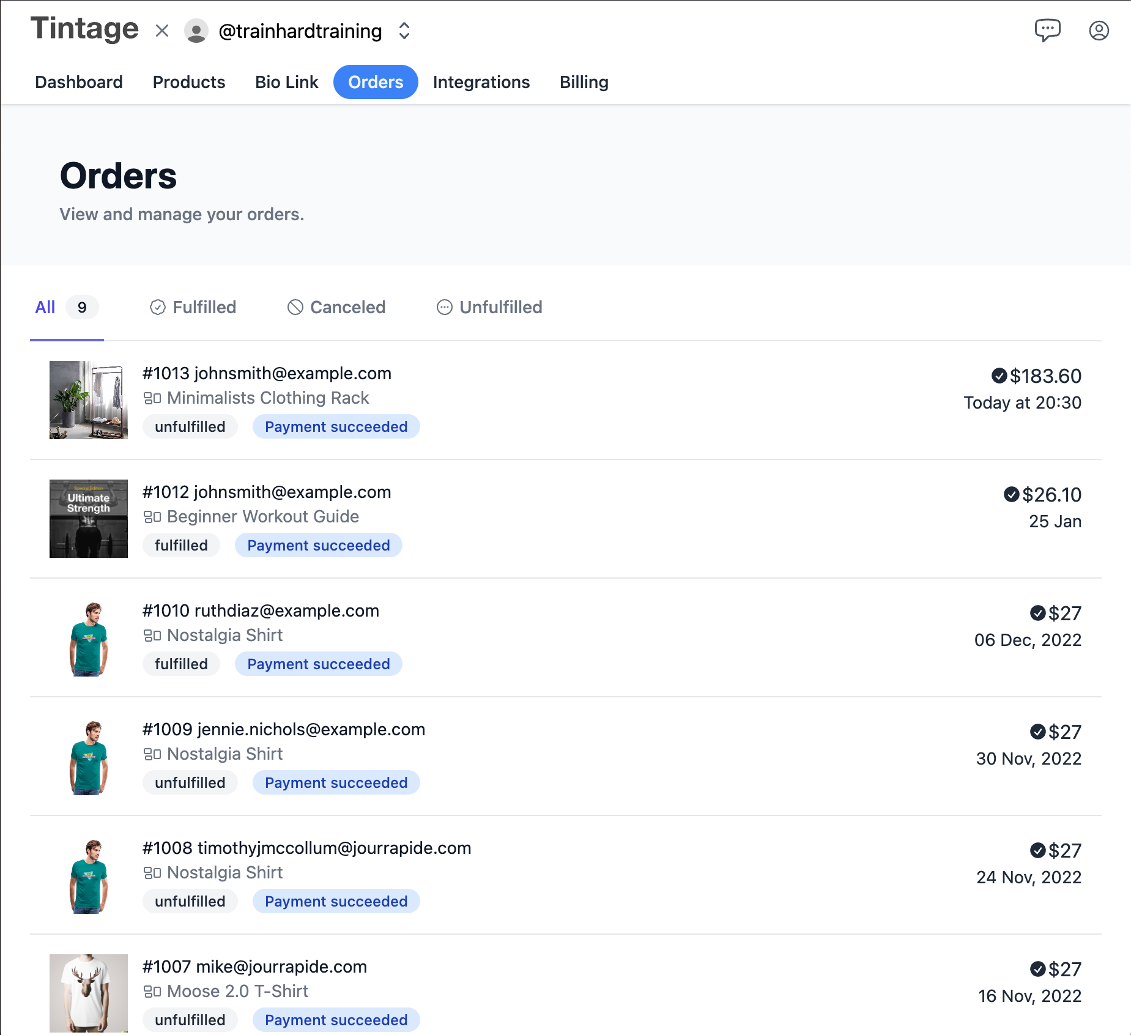1131x1035 pixels.
Task: Show only Unfulfilled orders
Action: click(489, 307)
